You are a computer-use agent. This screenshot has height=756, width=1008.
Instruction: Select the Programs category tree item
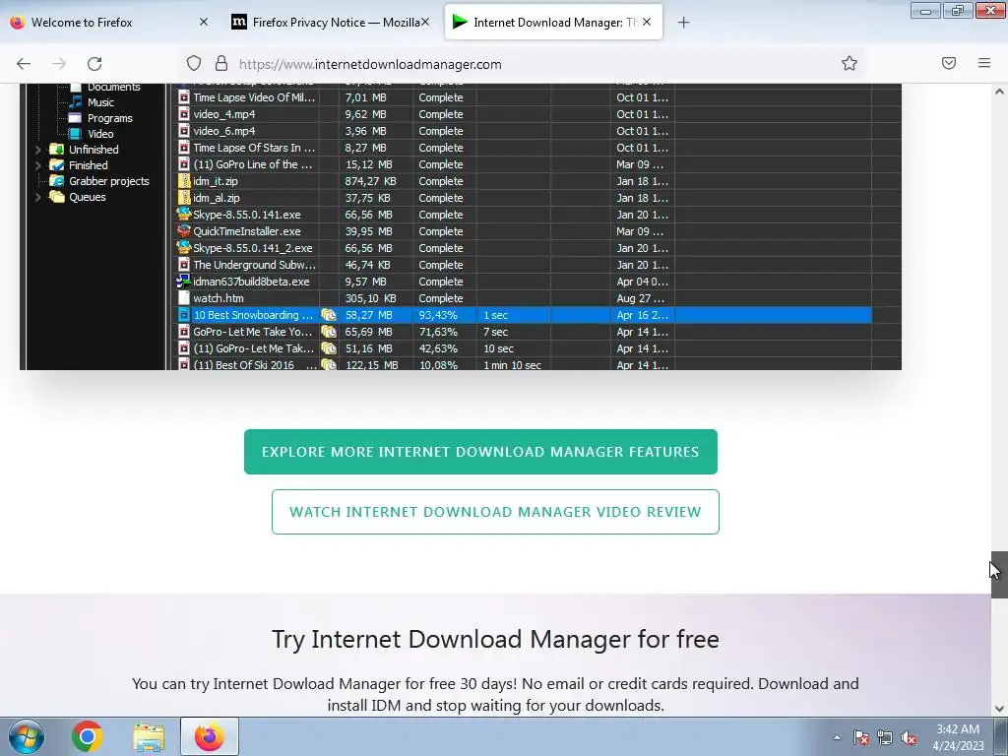point(109,118)
